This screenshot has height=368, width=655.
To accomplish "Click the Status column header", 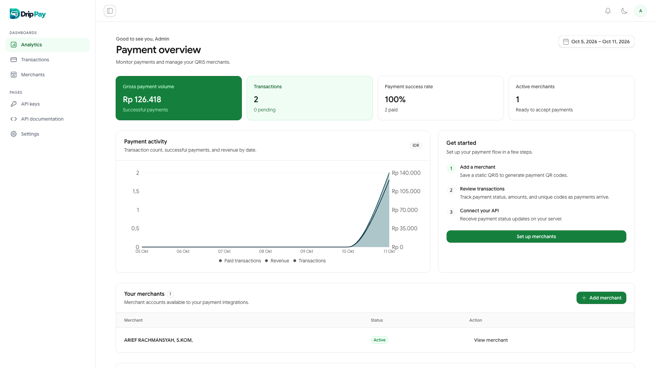I will coord(377,320).
